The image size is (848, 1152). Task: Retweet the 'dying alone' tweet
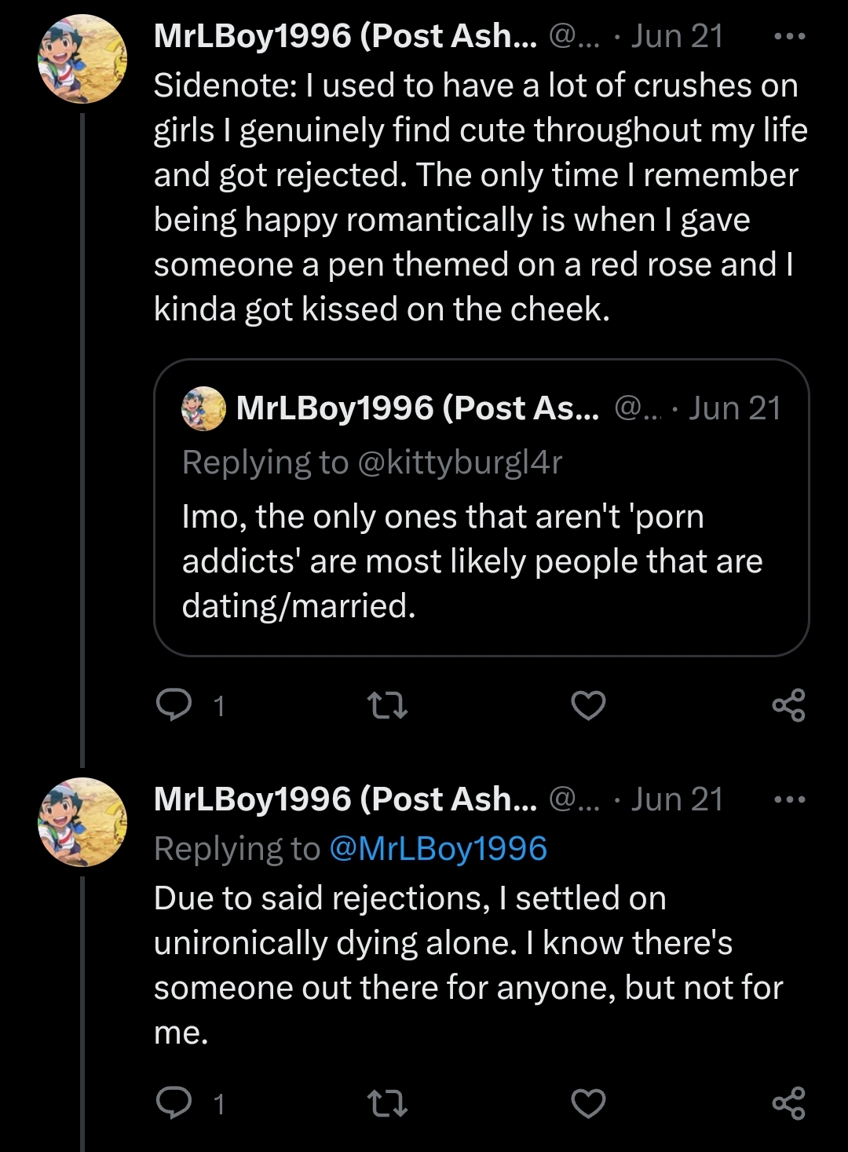coord(387,1103)
